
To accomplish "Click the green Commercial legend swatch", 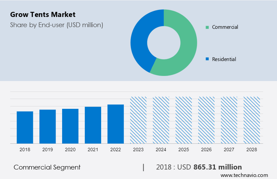I will 207,27.
